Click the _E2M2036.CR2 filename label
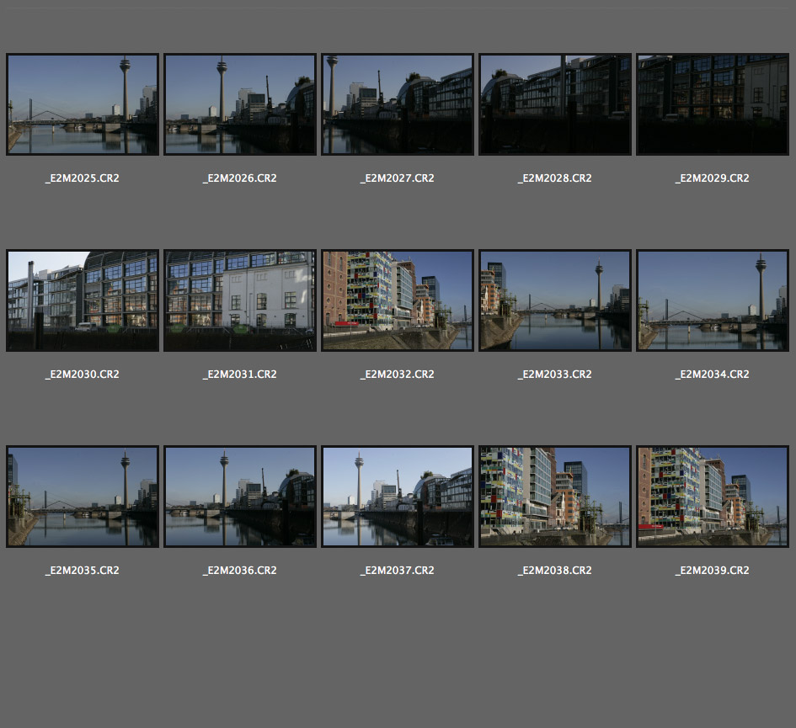The height and width of the screenshot is (728, 796). click(240, 571)
